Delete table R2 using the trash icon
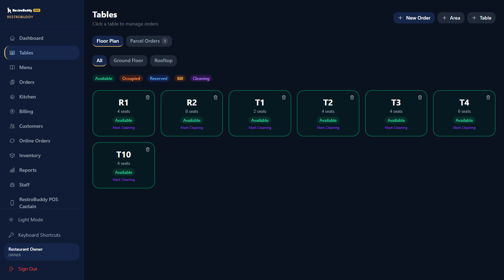Image resolution: width=504 pixels, height=280 pixels. click(x=216, y=97)
